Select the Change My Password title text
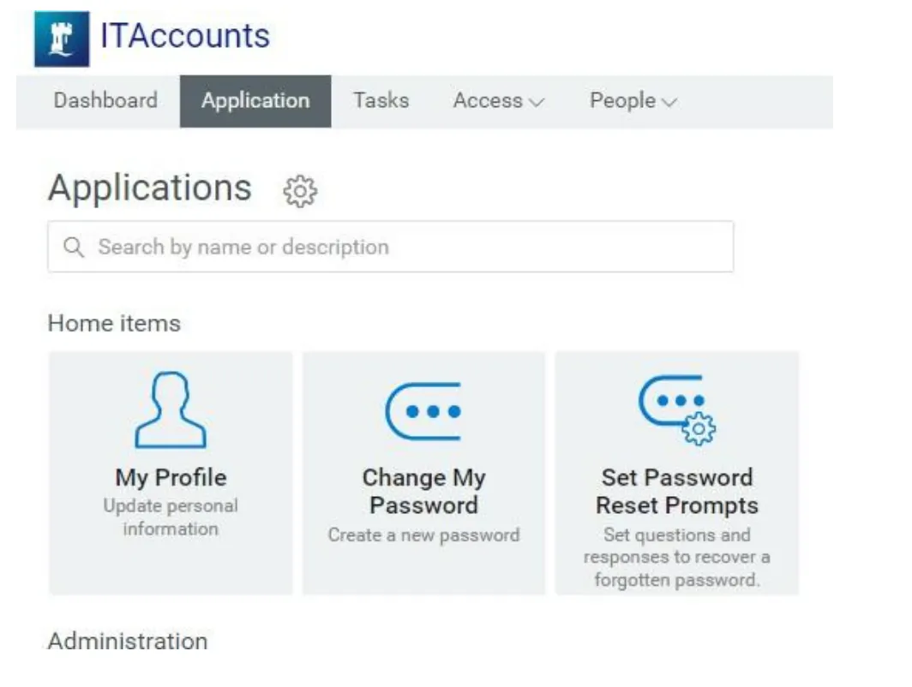The height and width of the screenshot is (687, 912). point(424,492)
